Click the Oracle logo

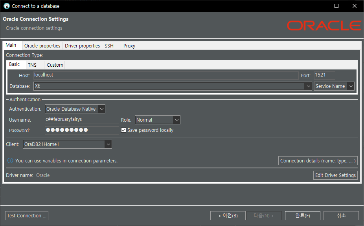point(324,26)
